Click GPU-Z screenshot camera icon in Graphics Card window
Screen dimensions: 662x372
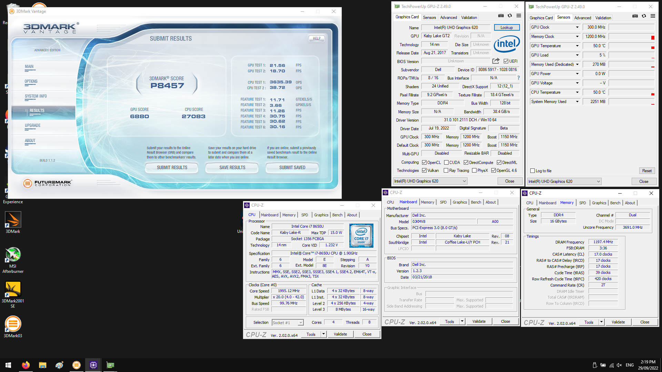coord(501,16)
